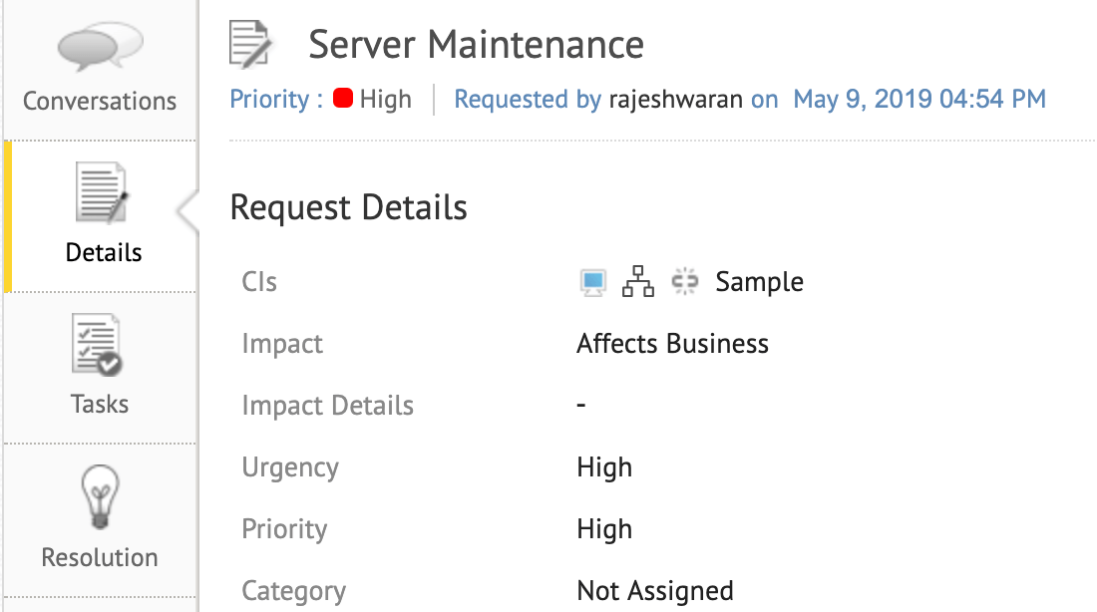Go to the Resolution tab

(100, 557)
